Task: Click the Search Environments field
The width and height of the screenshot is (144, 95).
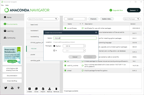Action: tap(43, 19)
